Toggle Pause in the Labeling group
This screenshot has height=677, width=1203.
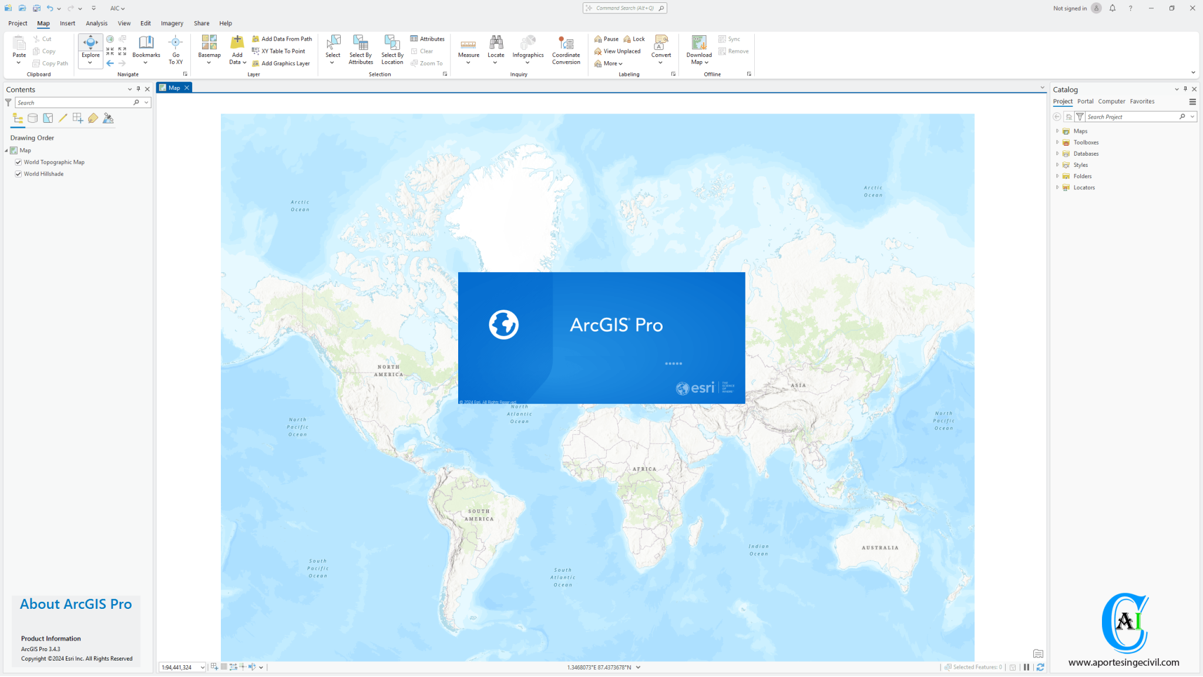click(x=606, y=38)
